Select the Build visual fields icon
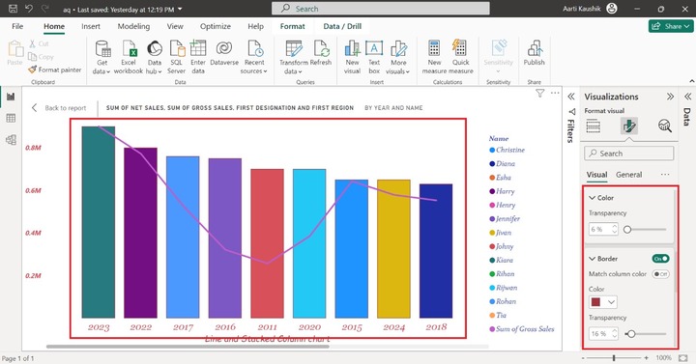This screenshot has width=696, height=364. [593, 126]
